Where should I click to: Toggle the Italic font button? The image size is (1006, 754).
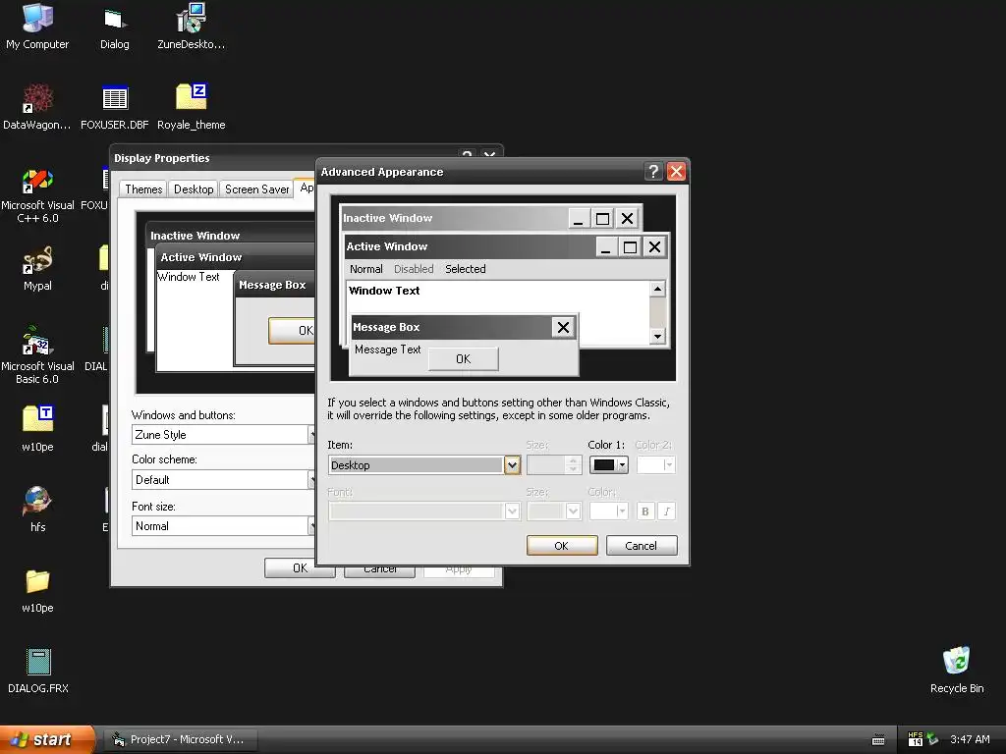click(667, 511)
